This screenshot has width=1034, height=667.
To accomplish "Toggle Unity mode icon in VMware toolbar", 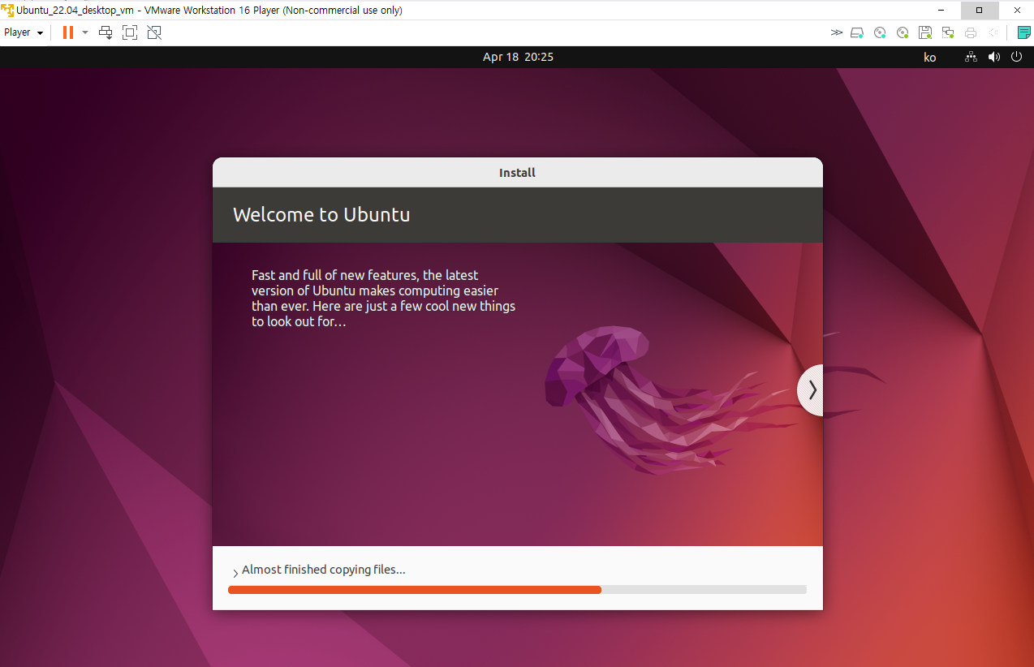I will click(154, 32).
